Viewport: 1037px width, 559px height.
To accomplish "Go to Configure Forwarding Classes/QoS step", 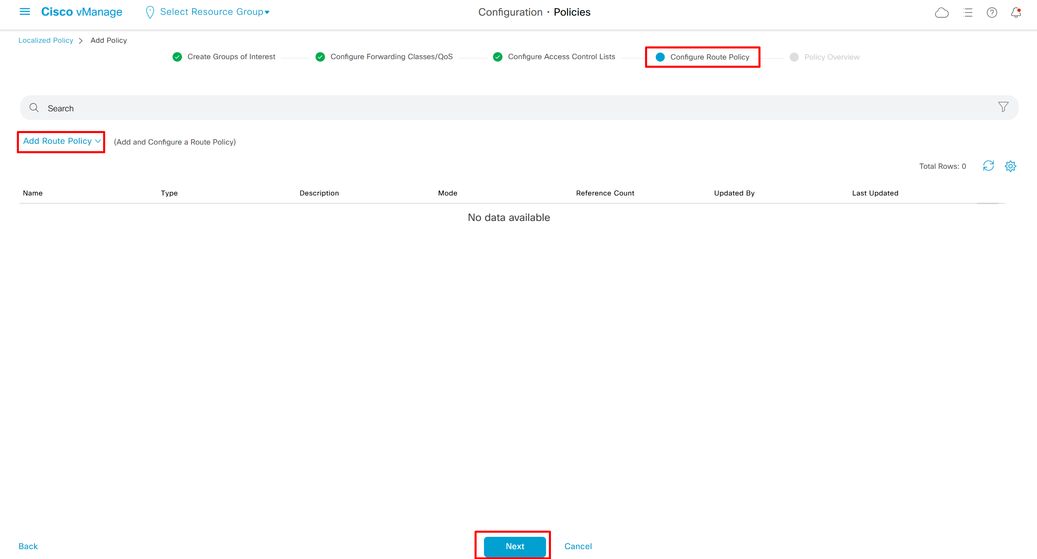I will 391,57.
